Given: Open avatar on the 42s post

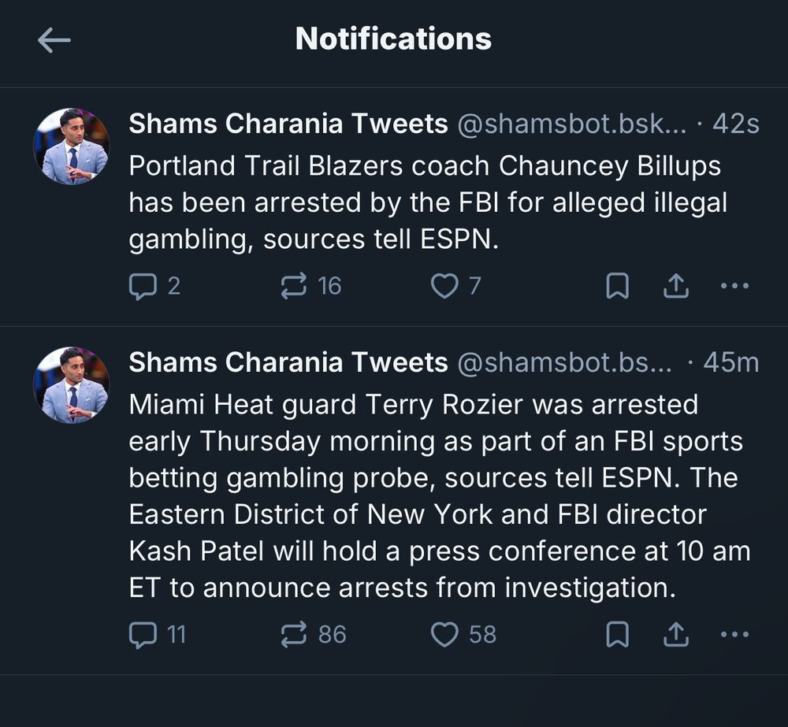Looking at the screenshot, I should tap(72, 147).
